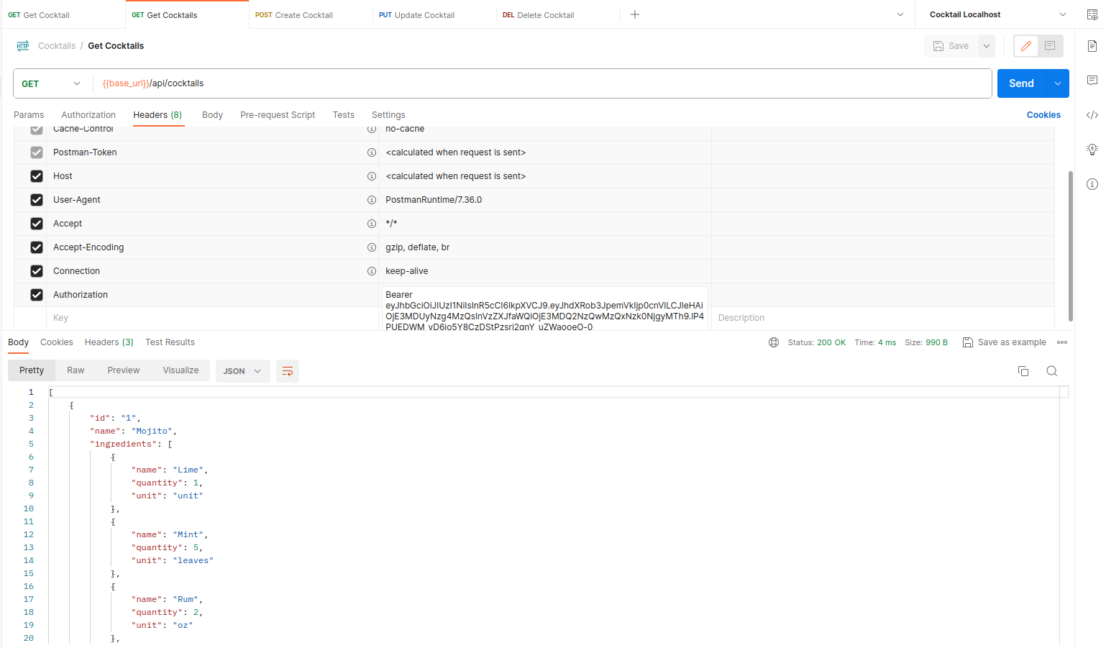Switch response view to Raw

coord(76,370)
